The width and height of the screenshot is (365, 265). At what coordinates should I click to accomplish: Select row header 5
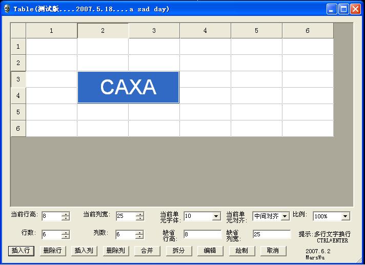(18, 112)
